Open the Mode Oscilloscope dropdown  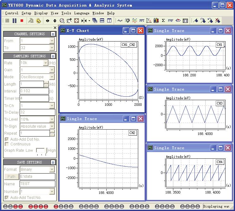point(52,77)
